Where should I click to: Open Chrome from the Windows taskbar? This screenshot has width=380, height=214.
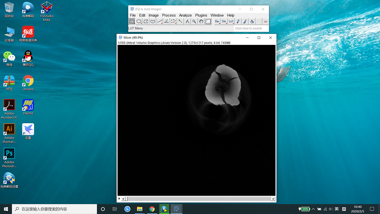click(x=152, y=209)
